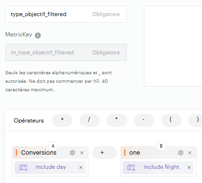The width and height of the screenshot is (202, 183).
Task: Insert the multiply operator
Action: pos(117,120)
